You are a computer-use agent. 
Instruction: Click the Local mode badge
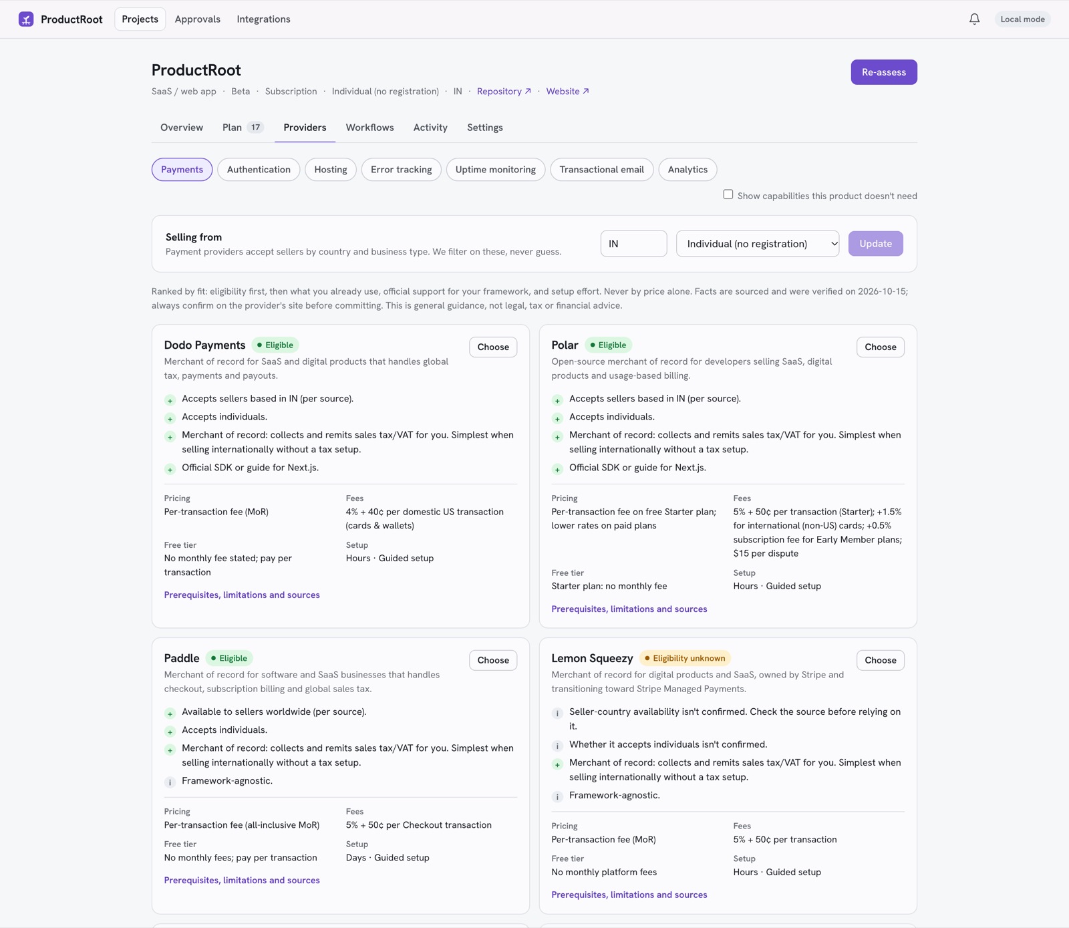[1022, 19]
